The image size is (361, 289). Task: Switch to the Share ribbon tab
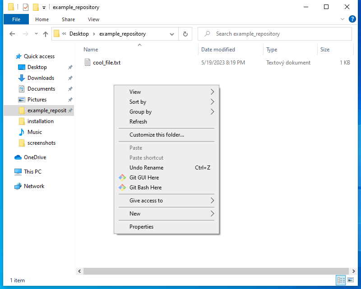click(68, 19)
